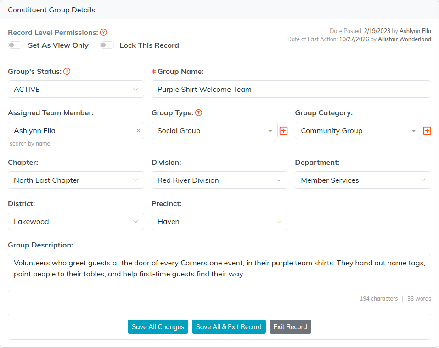Expand the Department dropdown showing Member Services
This screenshot has height=348, width=439.
[363, 180]
